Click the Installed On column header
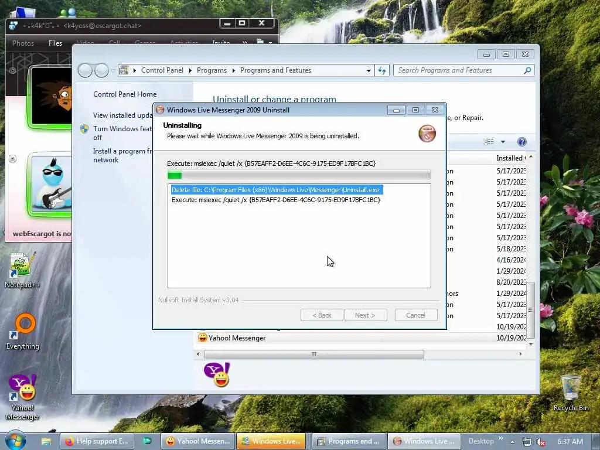 tap(510, 158)
